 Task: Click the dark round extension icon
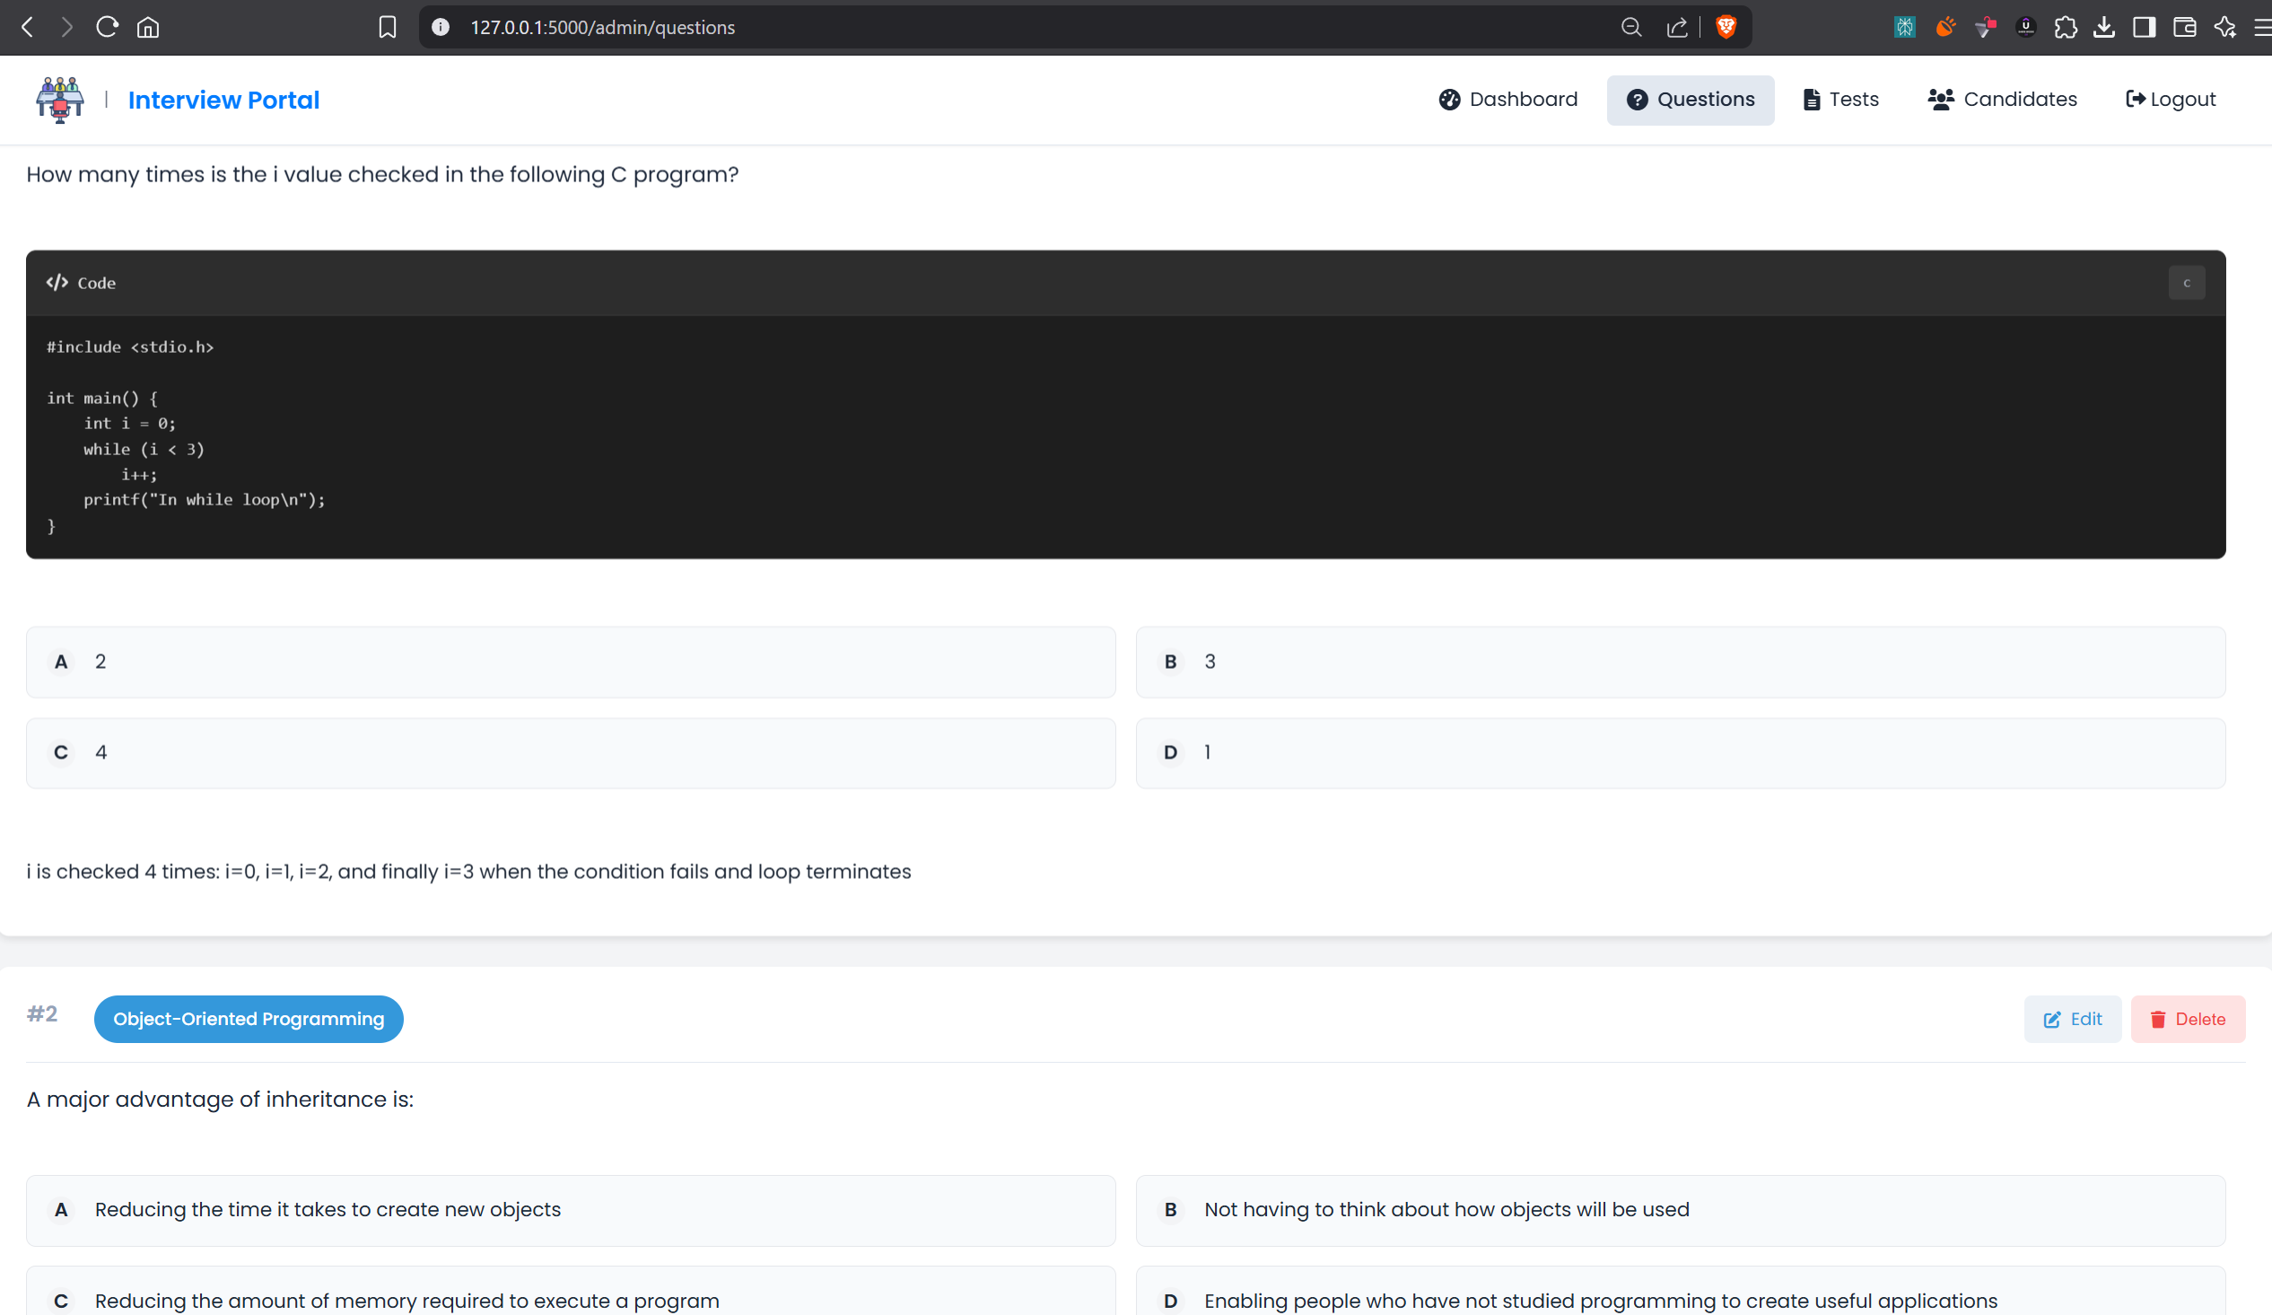[x=2026, y=27]
